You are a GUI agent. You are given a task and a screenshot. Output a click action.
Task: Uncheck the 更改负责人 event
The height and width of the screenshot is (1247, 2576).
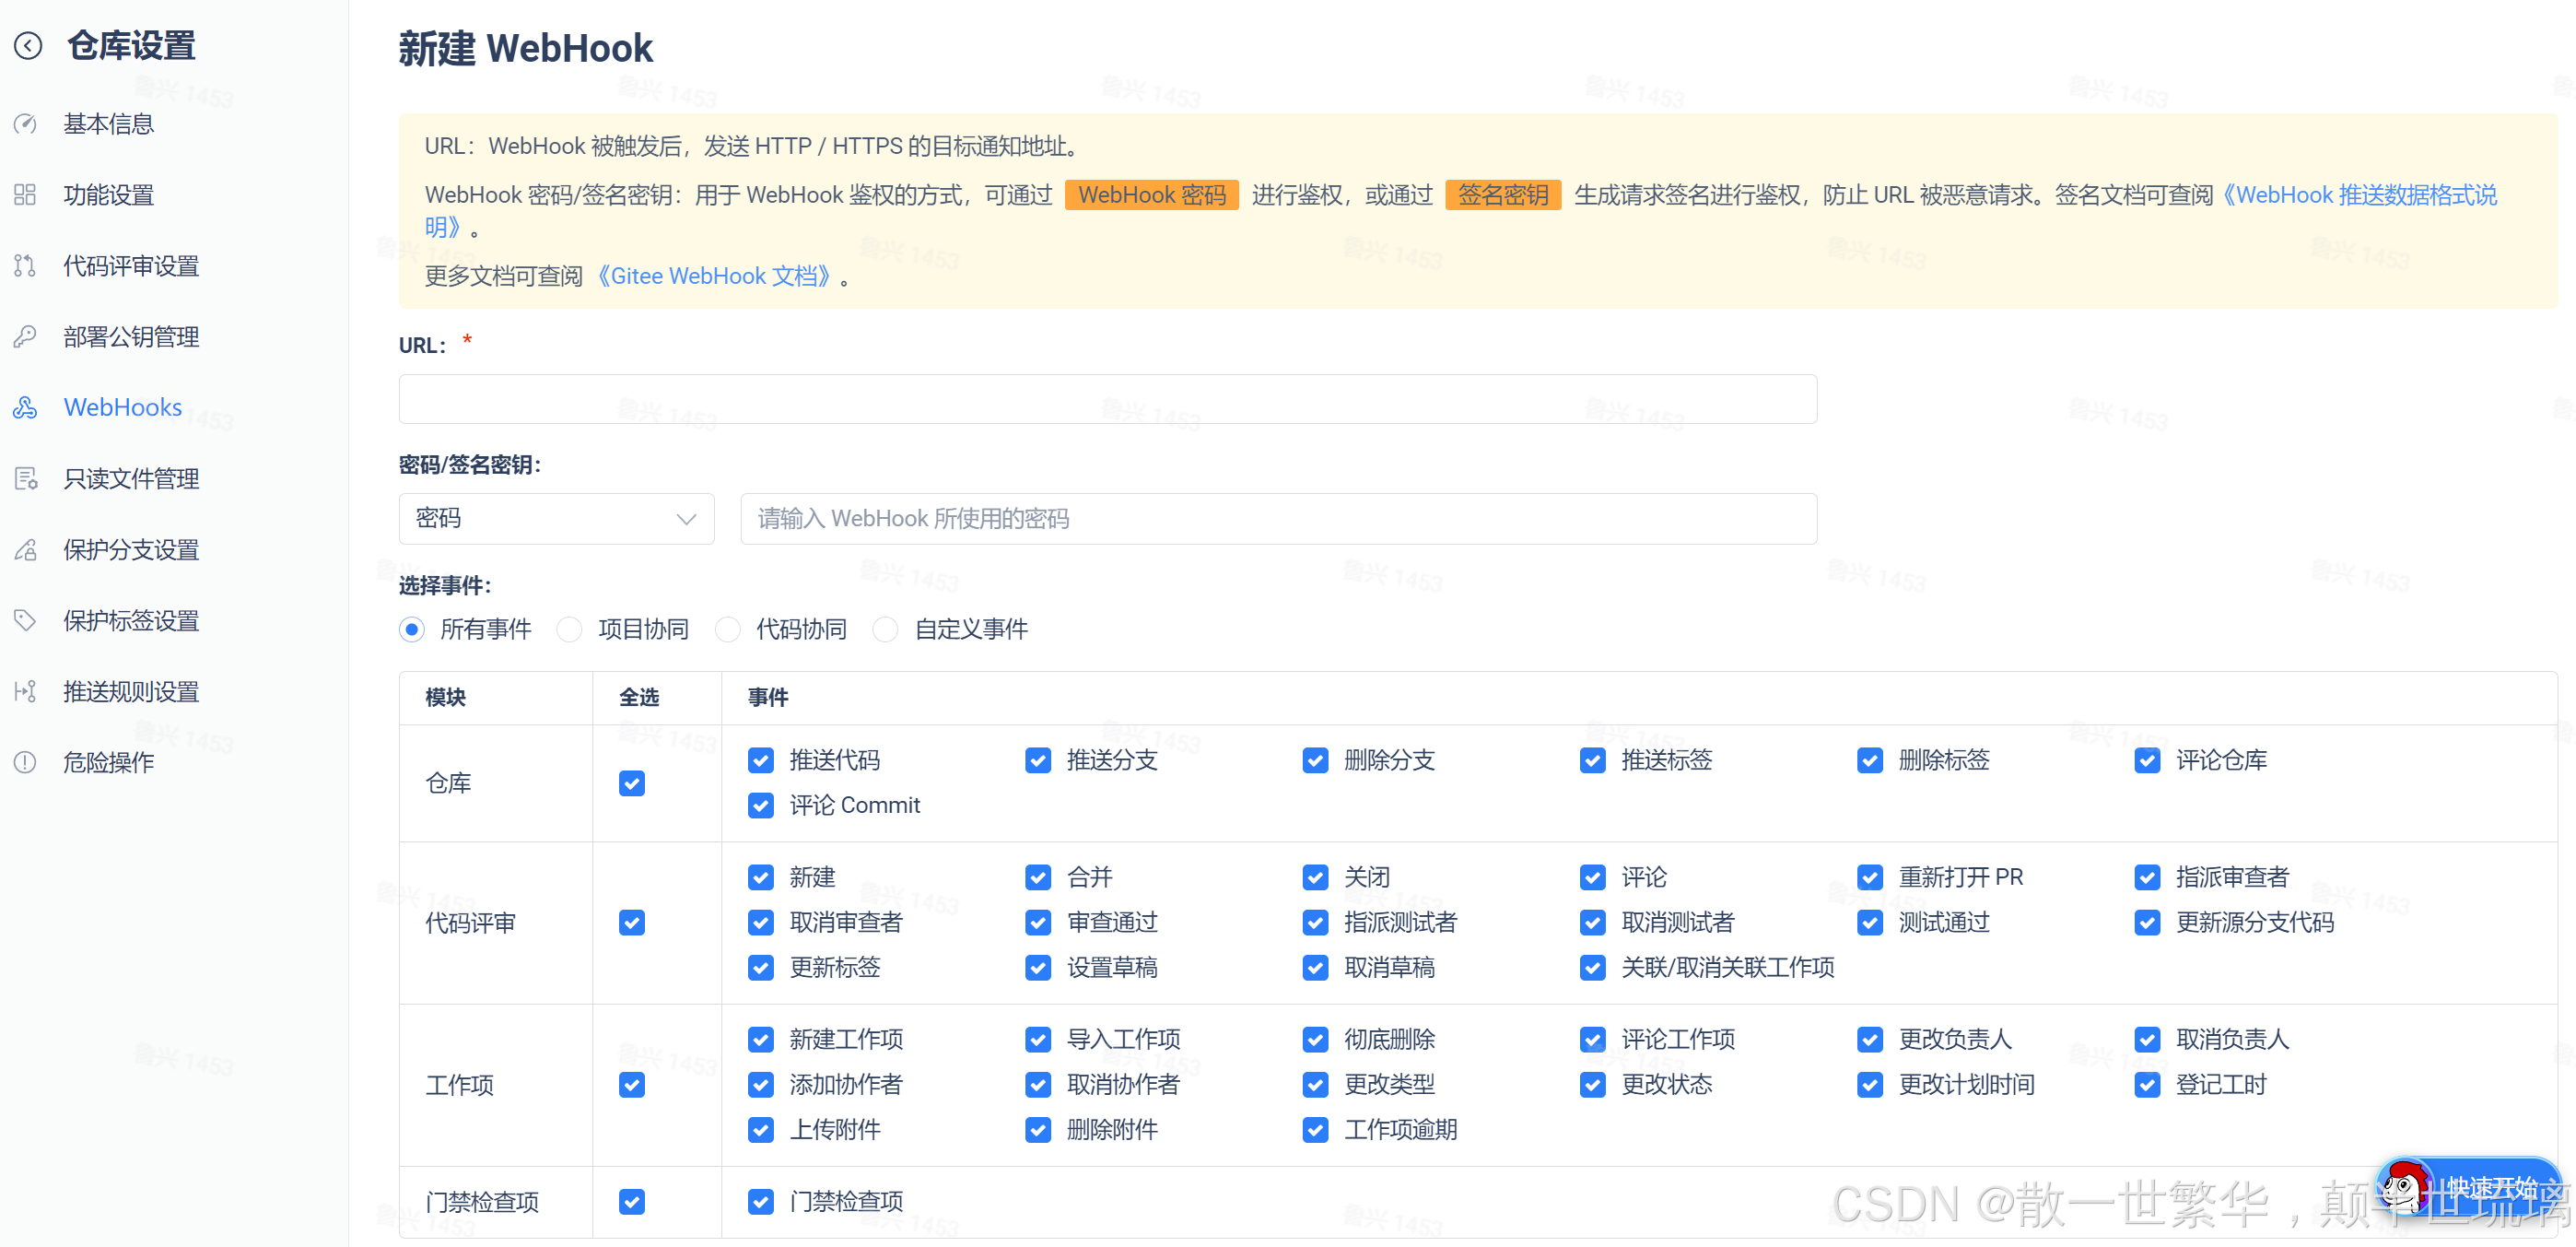(1869, 1040)
